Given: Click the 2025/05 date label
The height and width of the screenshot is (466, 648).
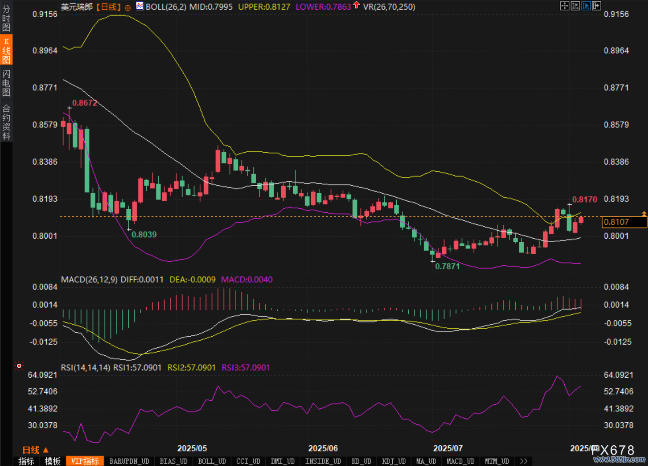Looking at the screenshot, I should click(192, 448).
